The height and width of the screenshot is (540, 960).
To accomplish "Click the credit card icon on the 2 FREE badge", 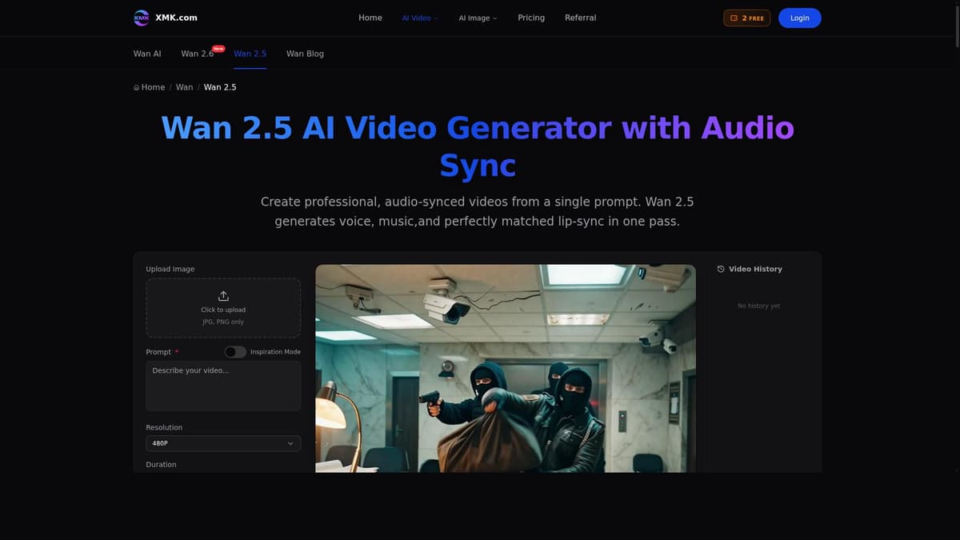I will [733, 17].
